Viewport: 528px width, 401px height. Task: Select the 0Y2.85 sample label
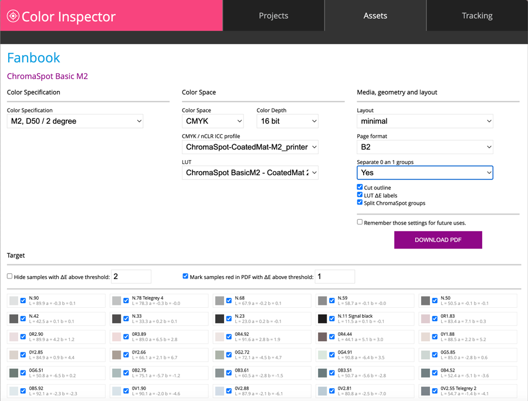36,352
